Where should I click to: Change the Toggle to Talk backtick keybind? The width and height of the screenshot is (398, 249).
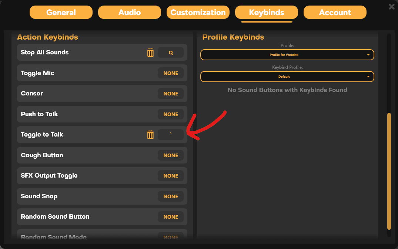[171, 135]
